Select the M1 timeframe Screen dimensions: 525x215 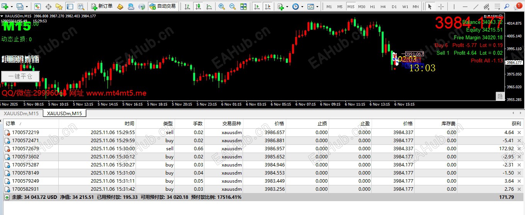click(329, 7)
